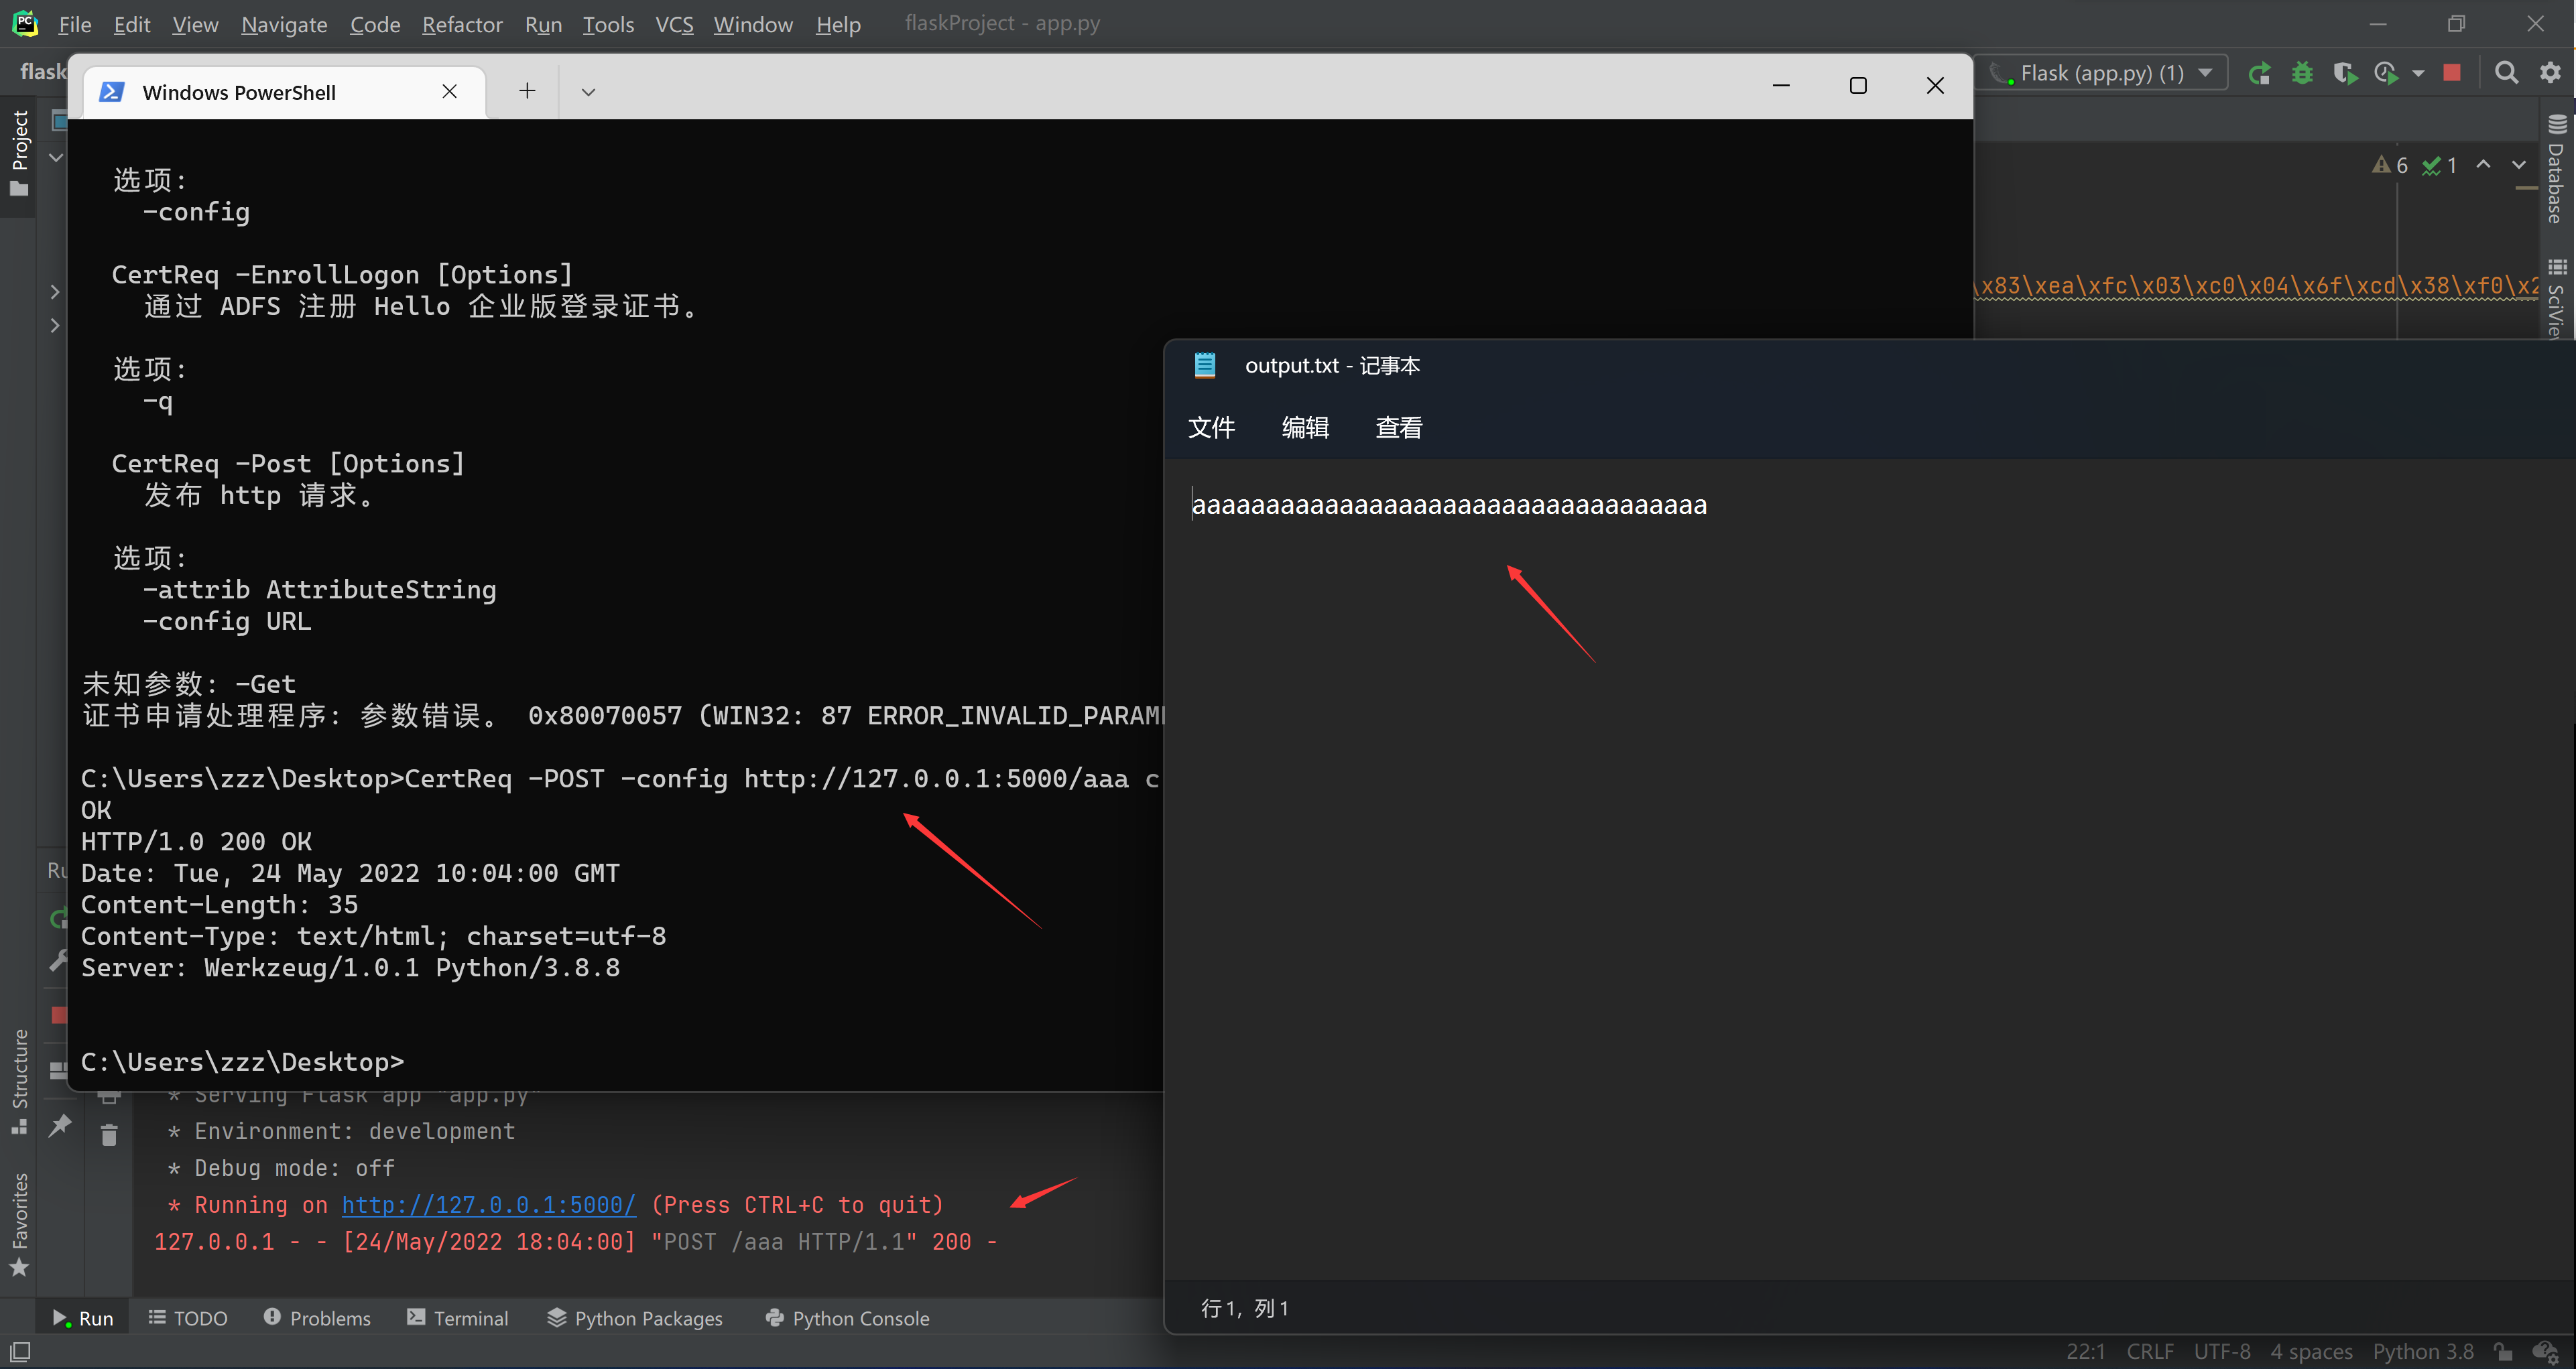Clear Run console with trash icon

pyautogui.click(x=109, y=1135)
